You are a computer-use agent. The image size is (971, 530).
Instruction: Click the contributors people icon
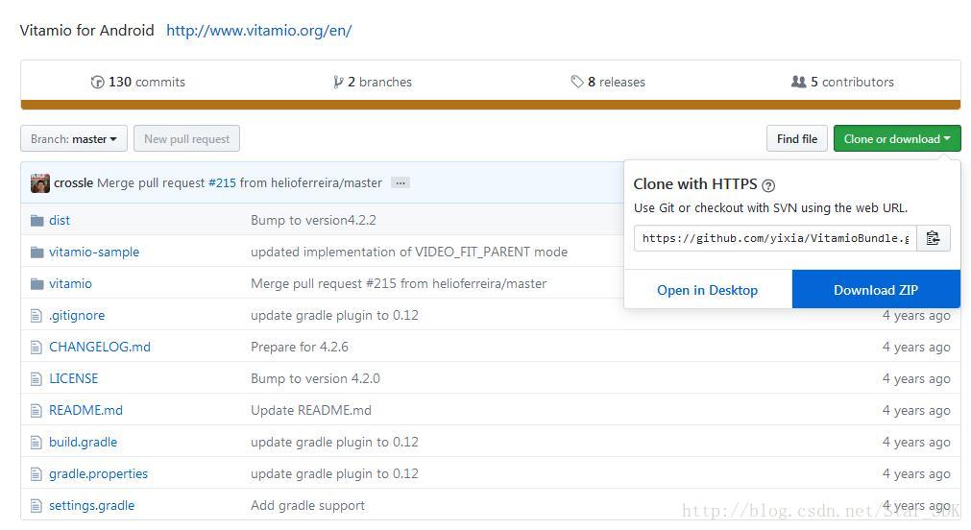coord(799,81)
